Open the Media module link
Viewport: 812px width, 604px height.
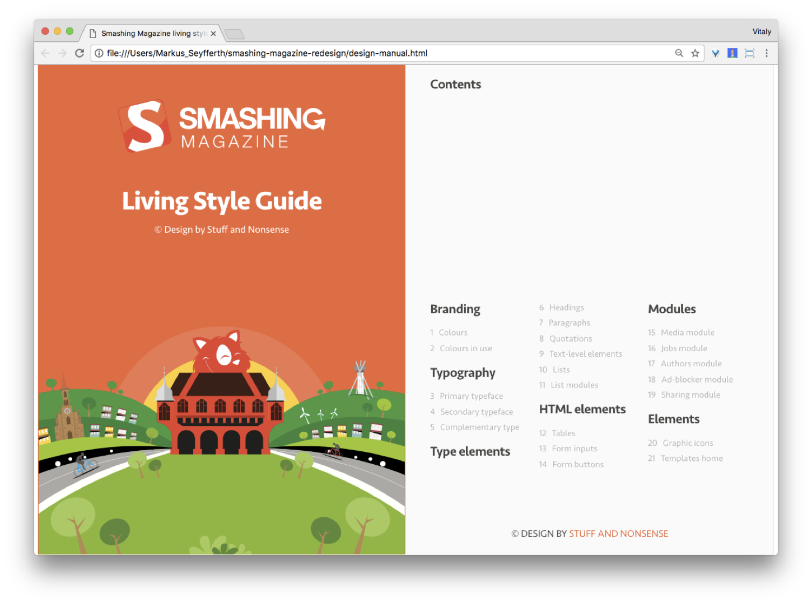(x=687, y=332)
